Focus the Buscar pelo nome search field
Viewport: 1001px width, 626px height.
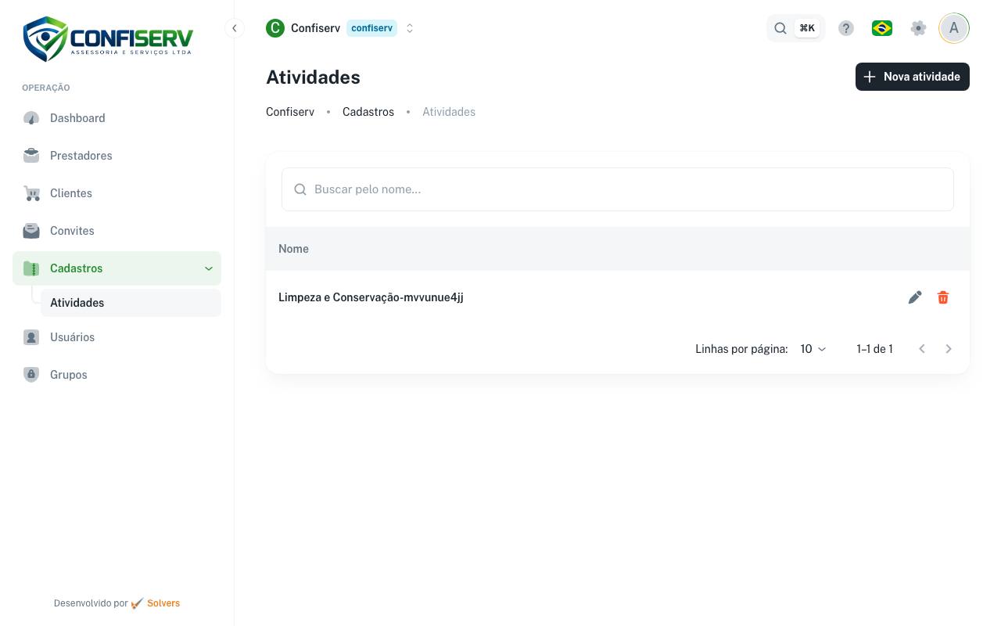pos(618,189)
